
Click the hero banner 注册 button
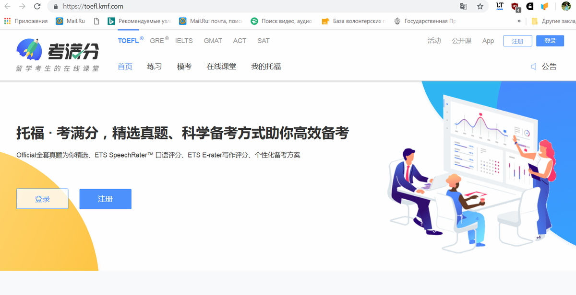tap(105, 199)
